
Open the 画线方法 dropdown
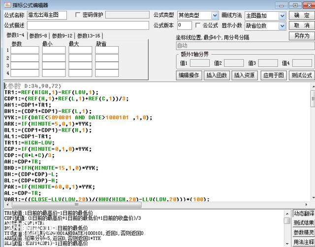[282, 16]
